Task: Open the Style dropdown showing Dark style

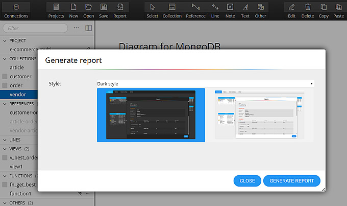Action: pos(206,84)
